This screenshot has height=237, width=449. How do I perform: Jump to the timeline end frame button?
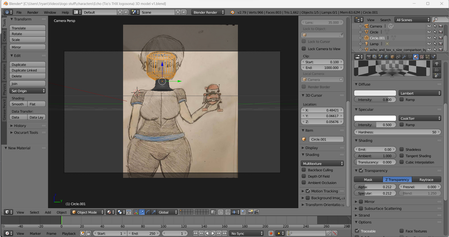point(225,233)
